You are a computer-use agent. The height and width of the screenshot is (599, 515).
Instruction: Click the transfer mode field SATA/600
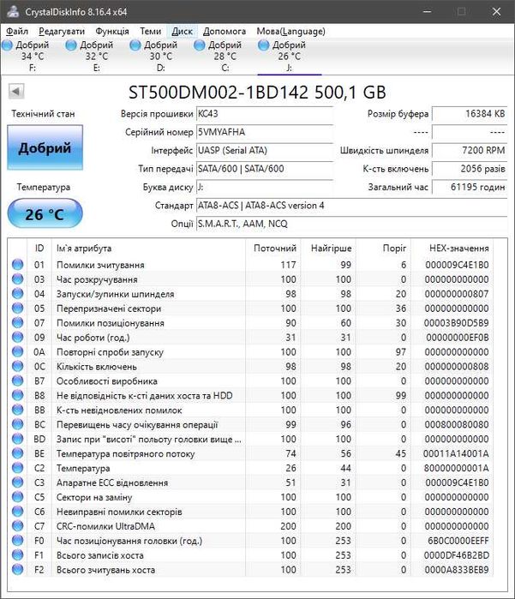265,169
